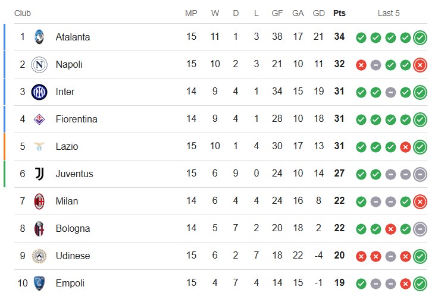Select the Last 5 column header

coord(389,13)
